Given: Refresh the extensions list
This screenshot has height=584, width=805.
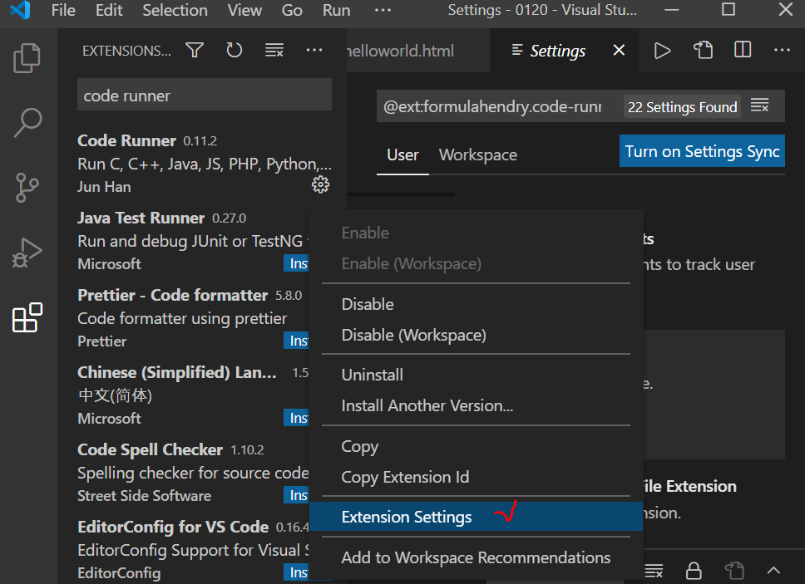Looking at the screenshot, I should coord(235,50).
